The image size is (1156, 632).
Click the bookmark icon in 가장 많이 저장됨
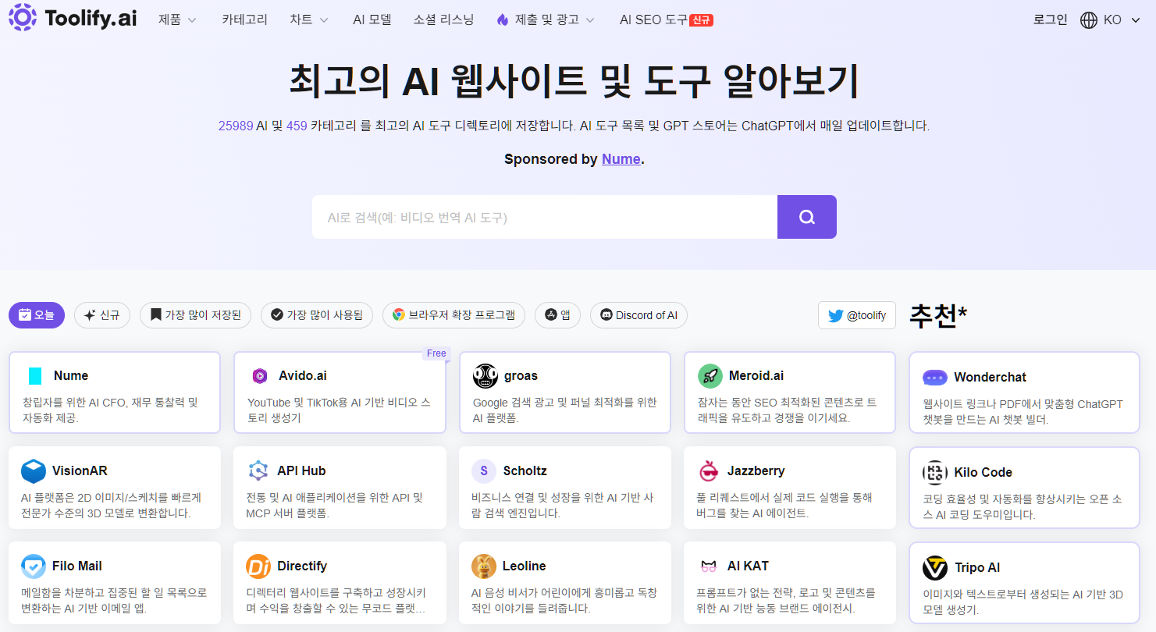156,315
